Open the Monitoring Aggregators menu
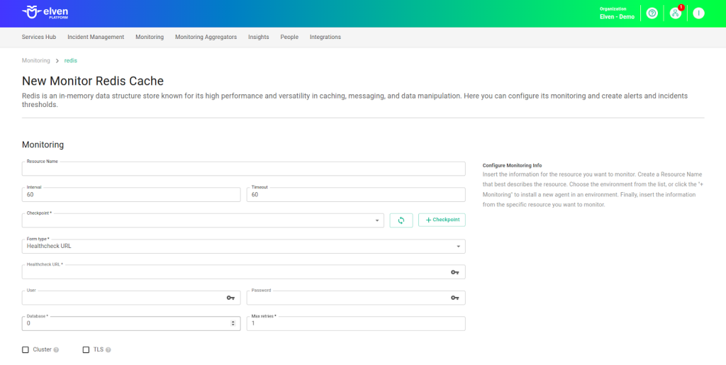The height and width of the screenshot is (365, 726). [206, 37]
